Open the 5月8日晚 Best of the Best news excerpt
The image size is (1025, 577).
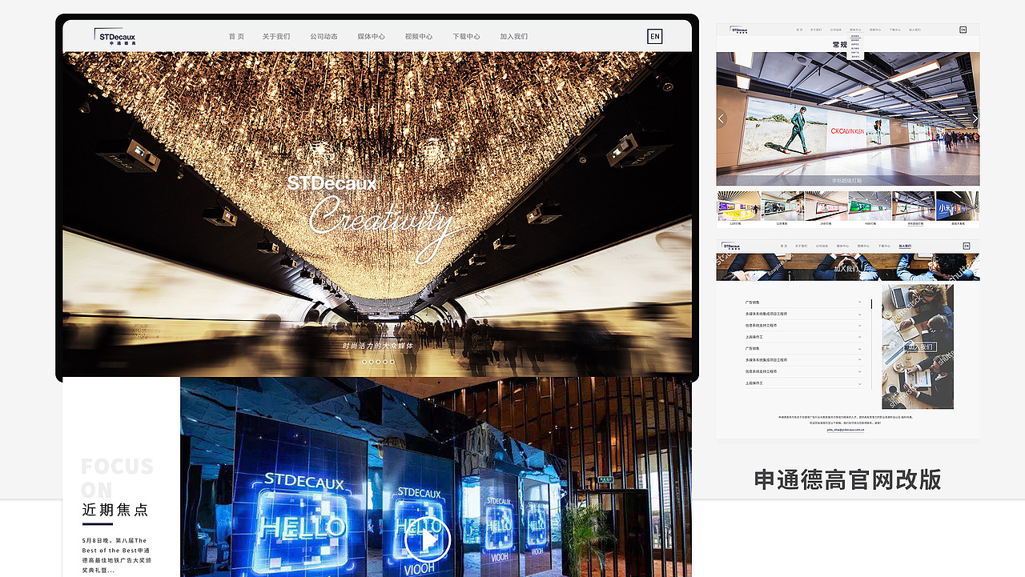point(116,555)
